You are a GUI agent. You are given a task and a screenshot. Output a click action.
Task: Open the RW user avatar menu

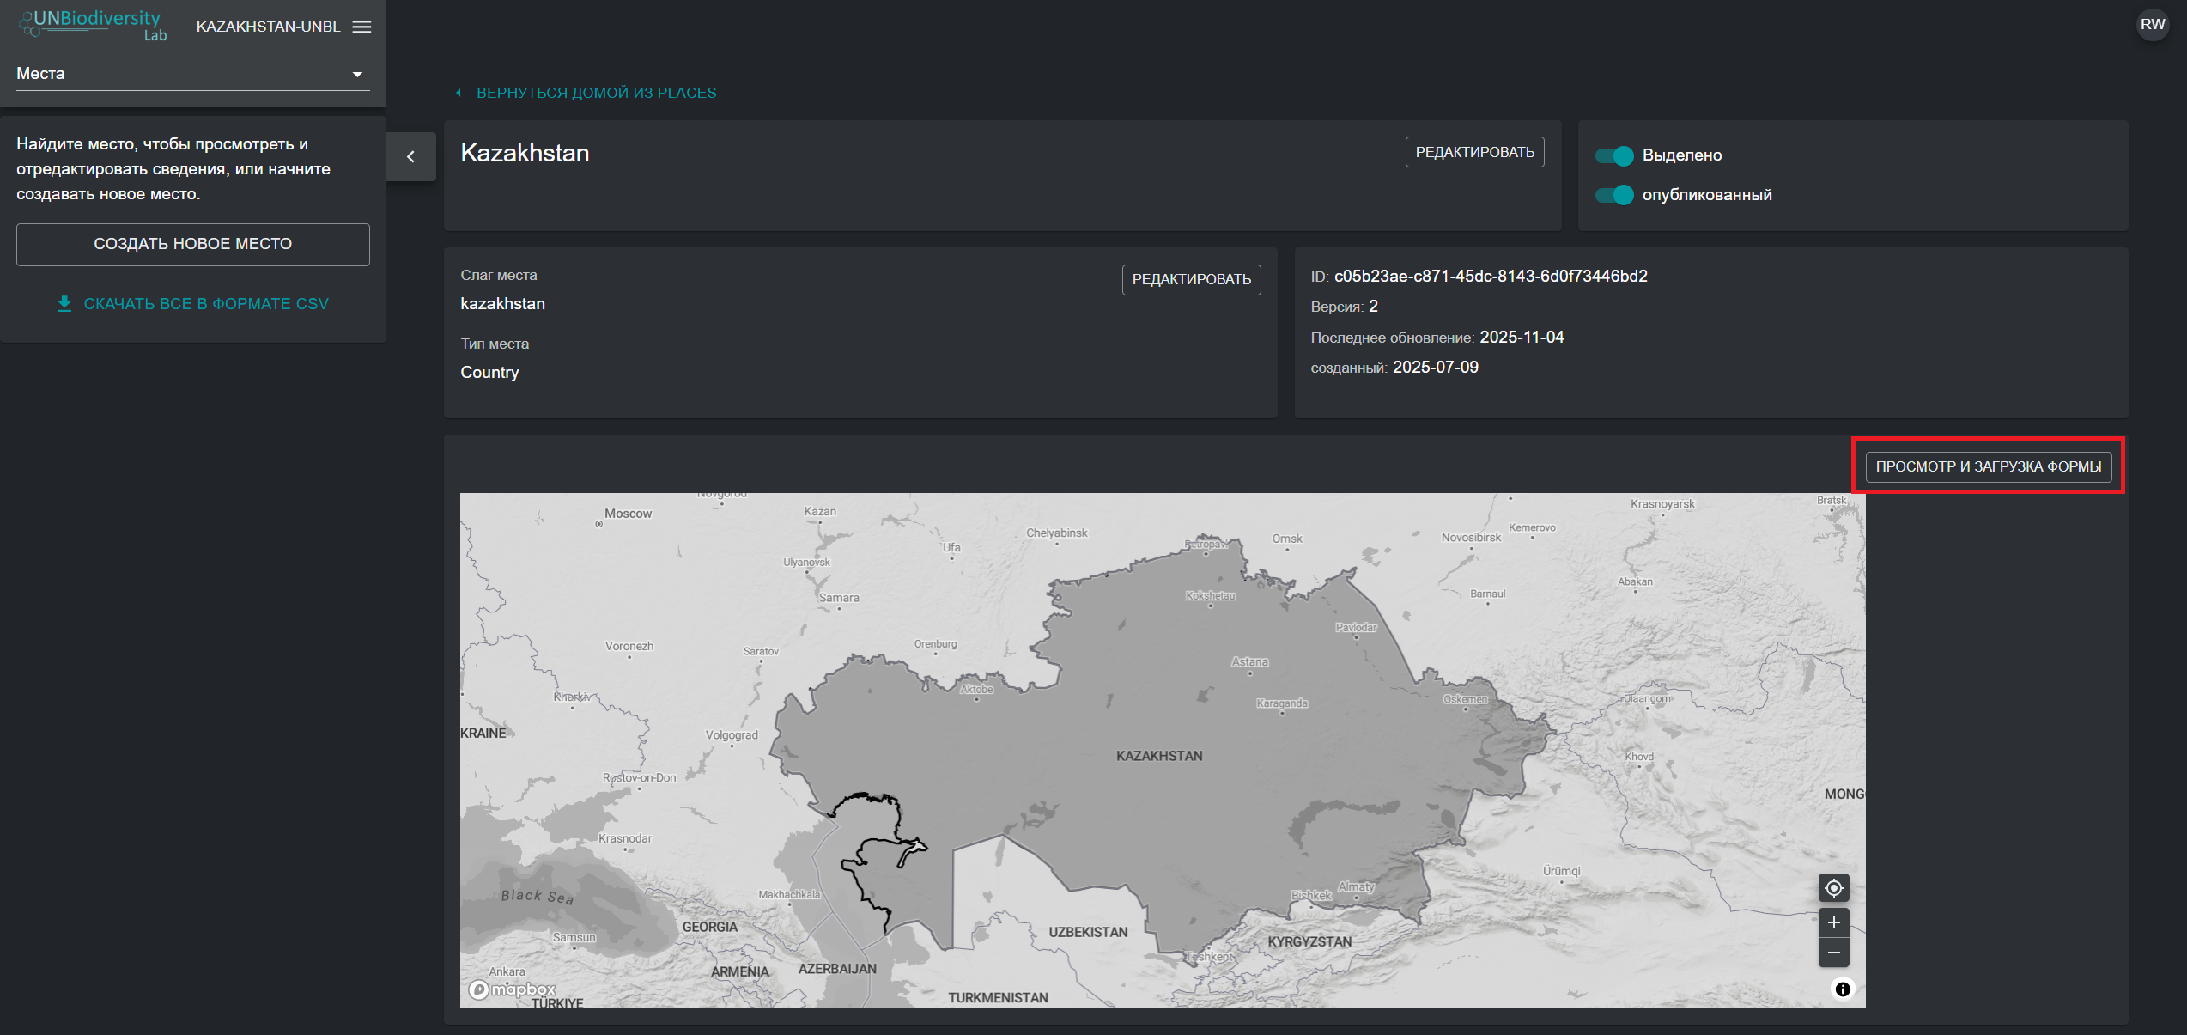coord(2152,24)
